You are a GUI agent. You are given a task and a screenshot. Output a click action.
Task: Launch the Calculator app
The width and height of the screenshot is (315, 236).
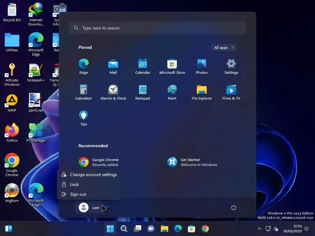(84, 92)
